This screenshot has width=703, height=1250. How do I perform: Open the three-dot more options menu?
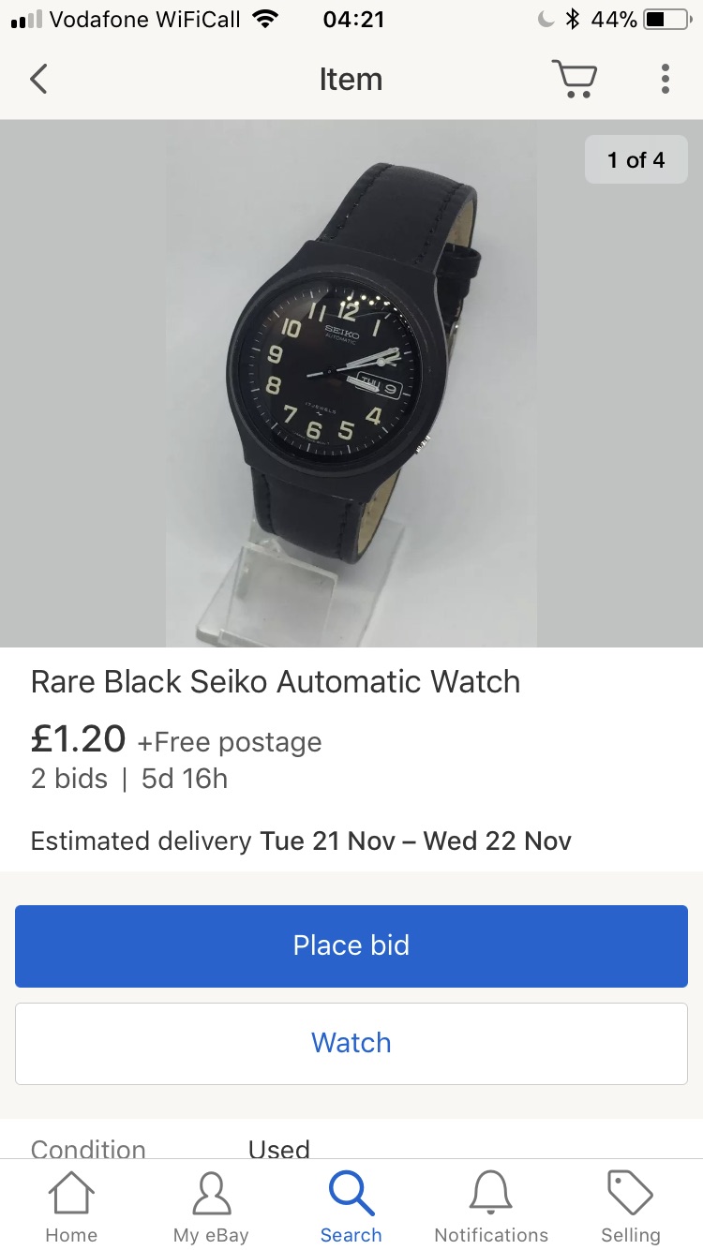pyautogui.click(x=665, y=79)
